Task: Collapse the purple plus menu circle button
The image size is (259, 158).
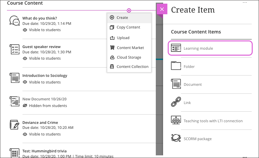Action: coord(129,10)
